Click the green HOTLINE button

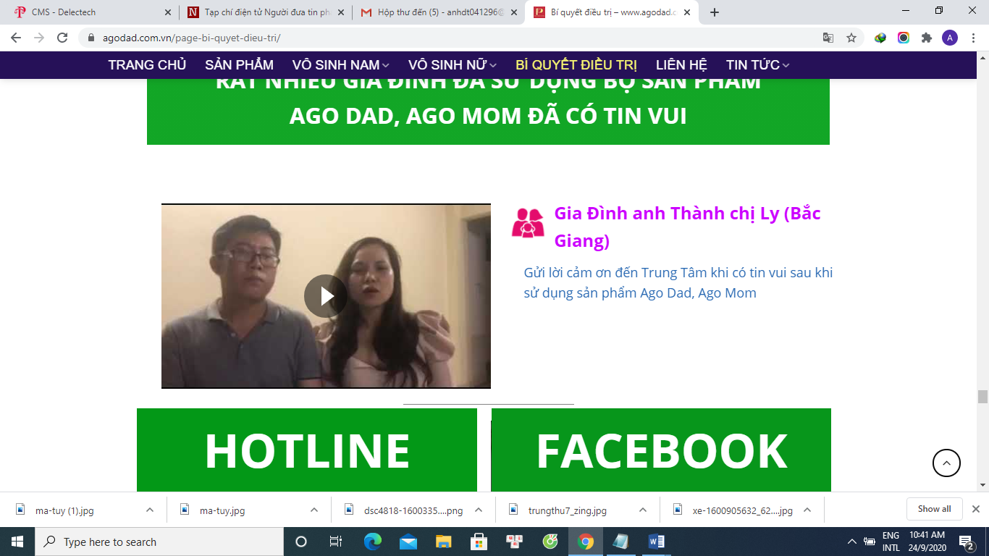[x=307, y=450]
